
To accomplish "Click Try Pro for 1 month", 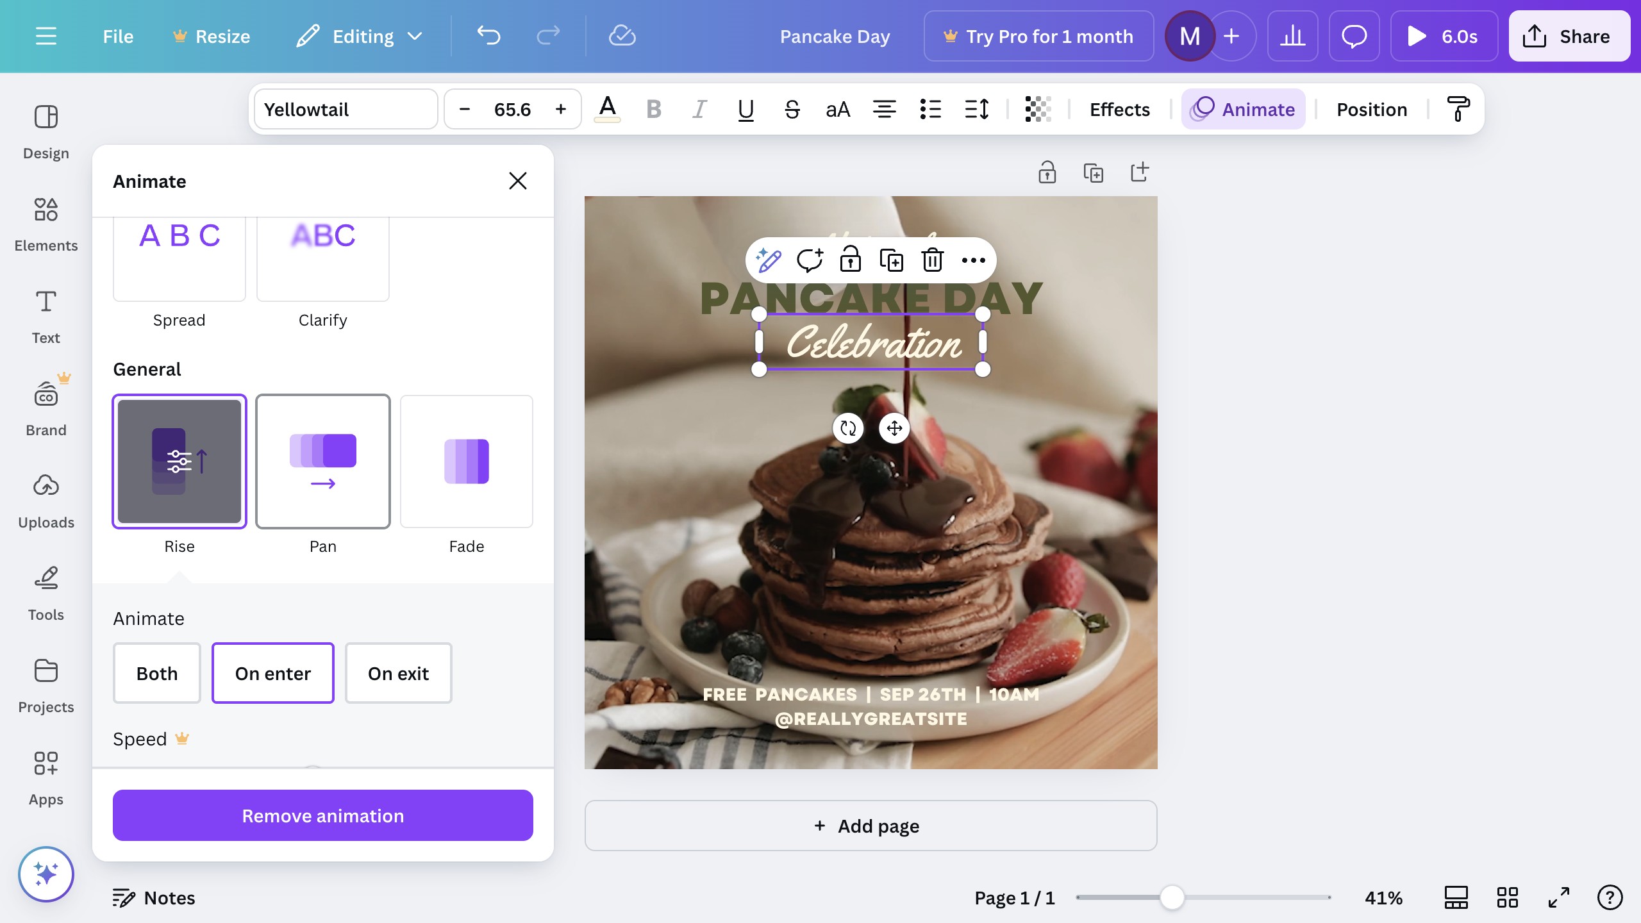I will tap(1038, 37).
